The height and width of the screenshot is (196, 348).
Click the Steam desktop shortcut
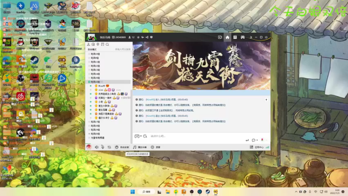34,62
